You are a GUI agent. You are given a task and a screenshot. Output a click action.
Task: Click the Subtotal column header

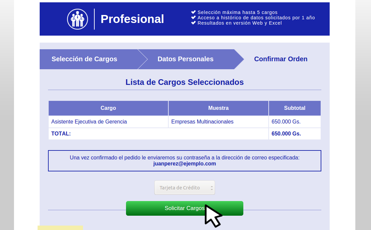tap(295, 108)
